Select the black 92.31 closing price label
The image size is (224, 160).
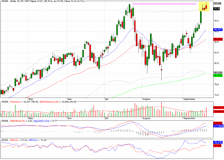pos(217,9)
